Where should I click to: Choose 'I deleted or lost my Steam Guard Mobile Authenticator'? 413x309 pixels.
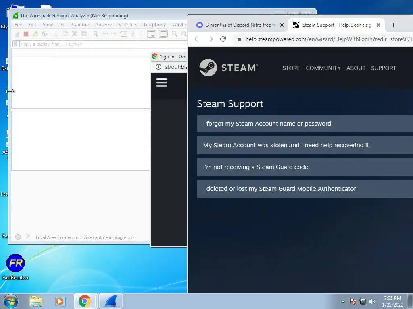[305, 189]
